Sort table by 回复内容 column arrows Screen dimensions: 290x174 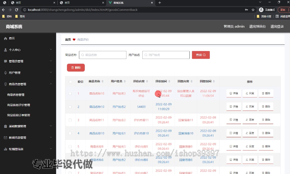point(192,81)
